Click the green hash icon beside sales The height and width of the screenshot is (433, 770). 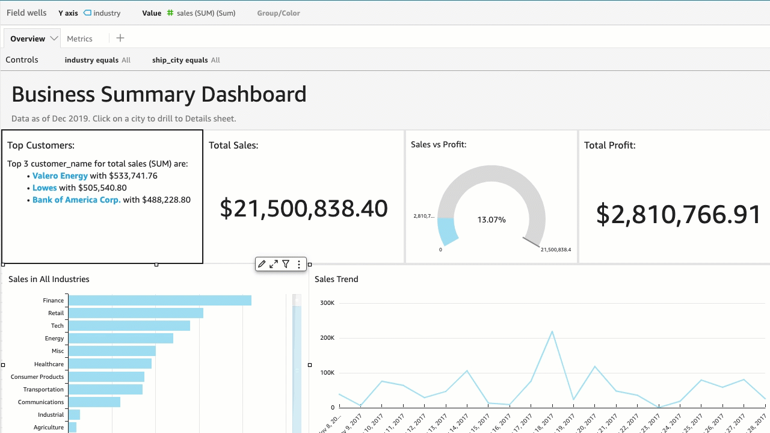(x=170, y=13)
